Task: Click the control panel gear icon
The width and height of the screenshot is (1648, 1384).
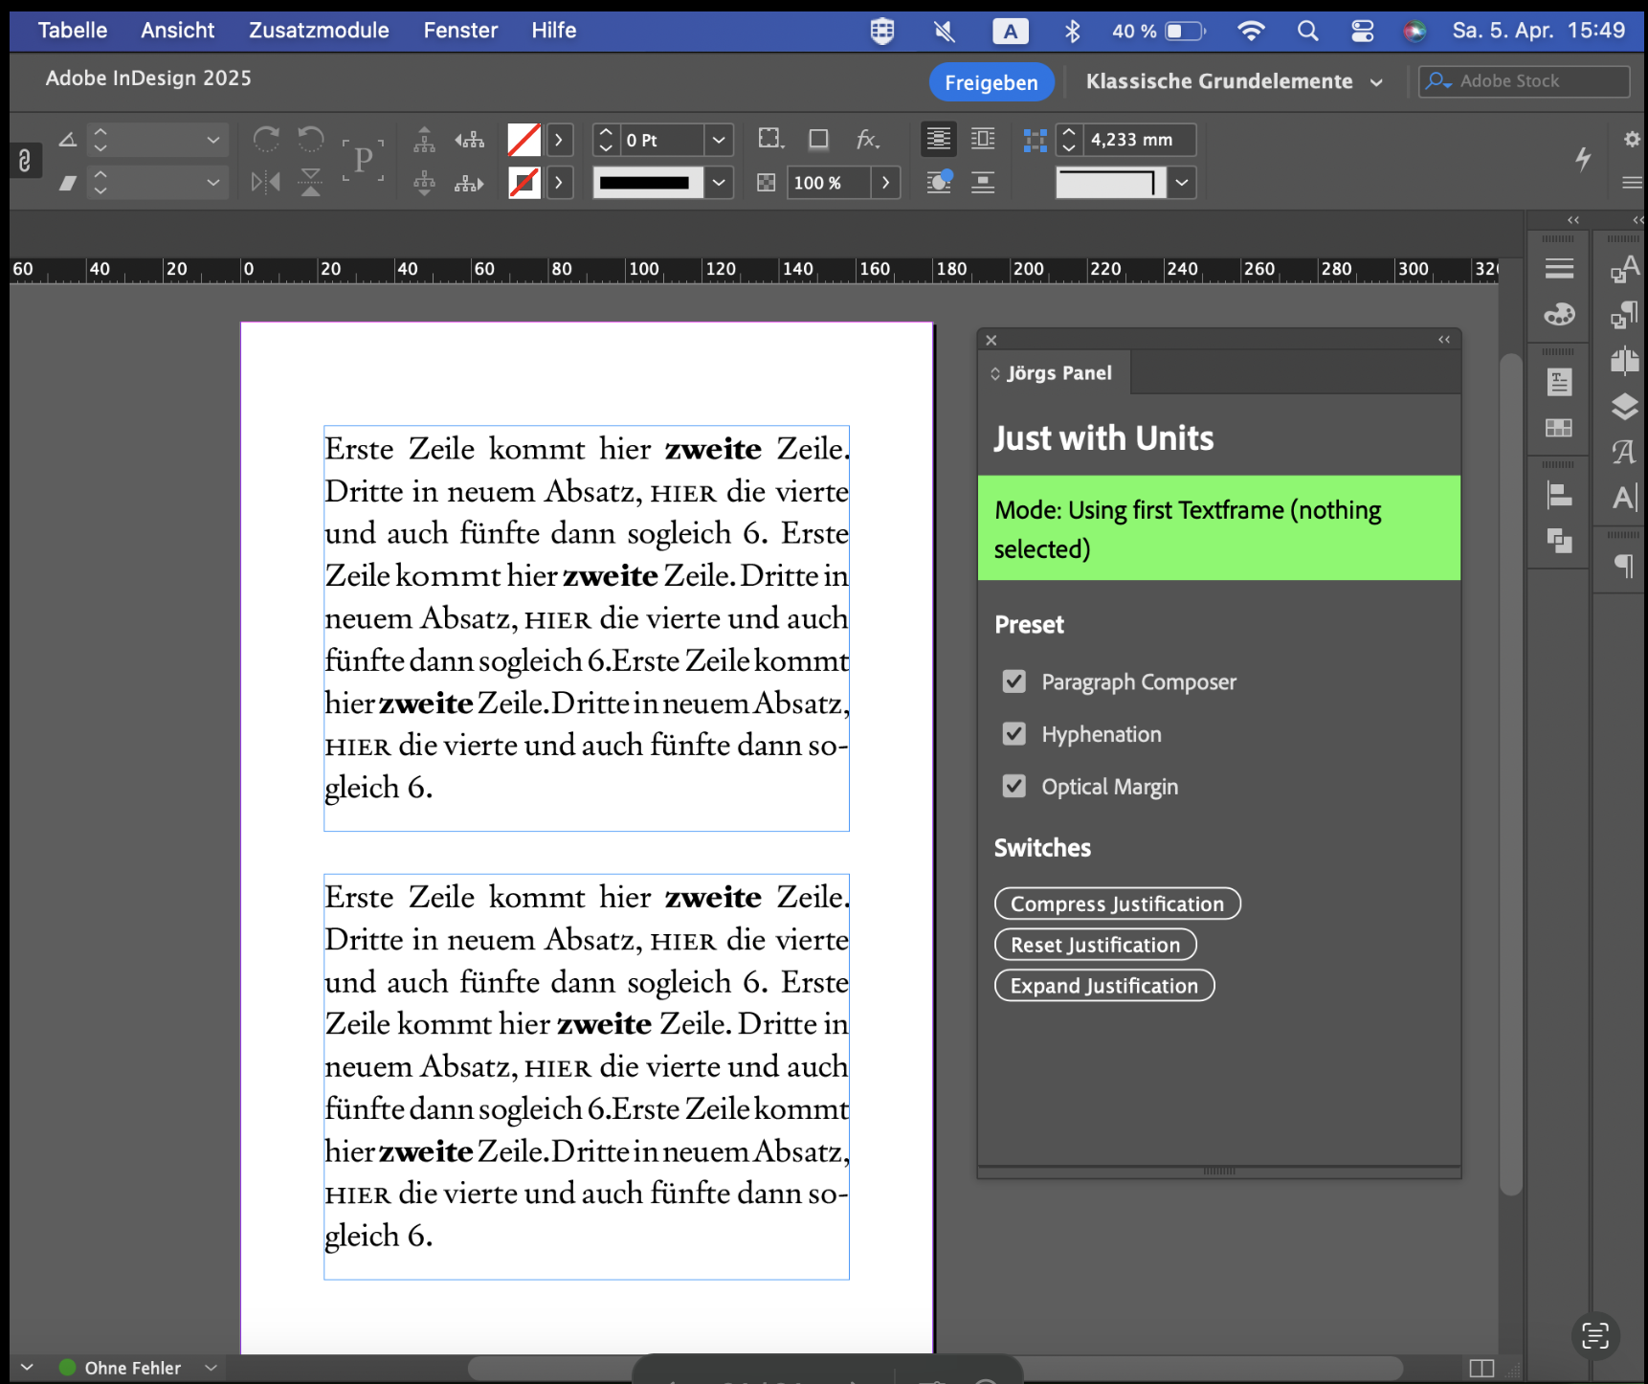Action: (x=1632, y=140)
